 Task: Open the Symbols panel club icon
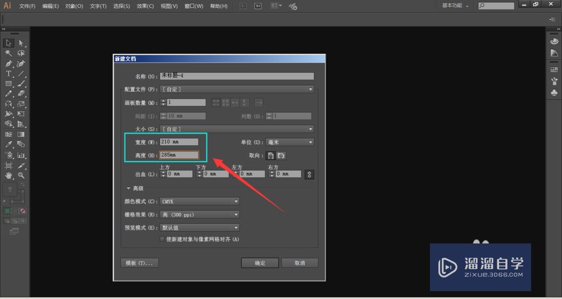pos(554,93)
